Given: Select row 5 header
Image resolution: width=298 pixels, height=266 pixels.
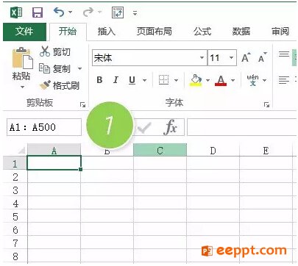Looking at the screenshot, I should [x=15, y=216].
